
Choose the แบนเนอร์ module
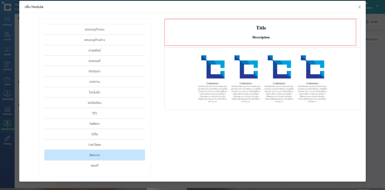[95, 61]
